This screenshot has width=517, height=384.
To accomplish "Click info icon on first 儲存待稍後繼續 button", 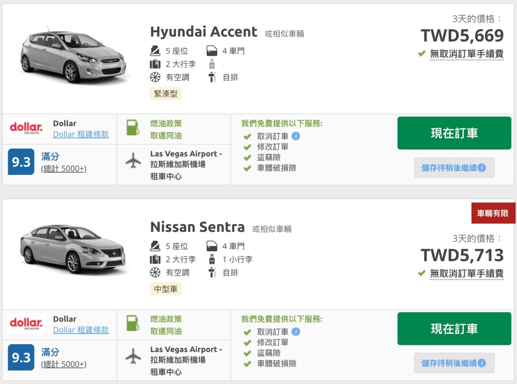I will tap(482, 168).
